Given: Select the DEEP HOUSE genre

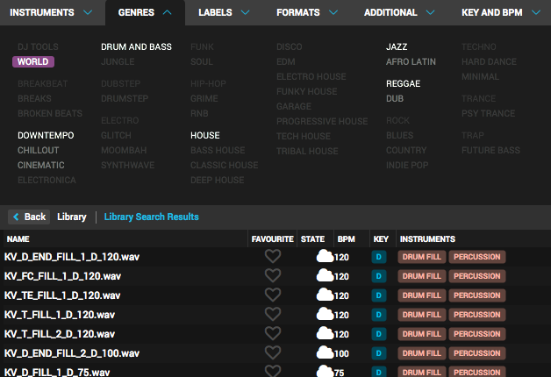Looking at the screenshot, I should coord(218,180).
